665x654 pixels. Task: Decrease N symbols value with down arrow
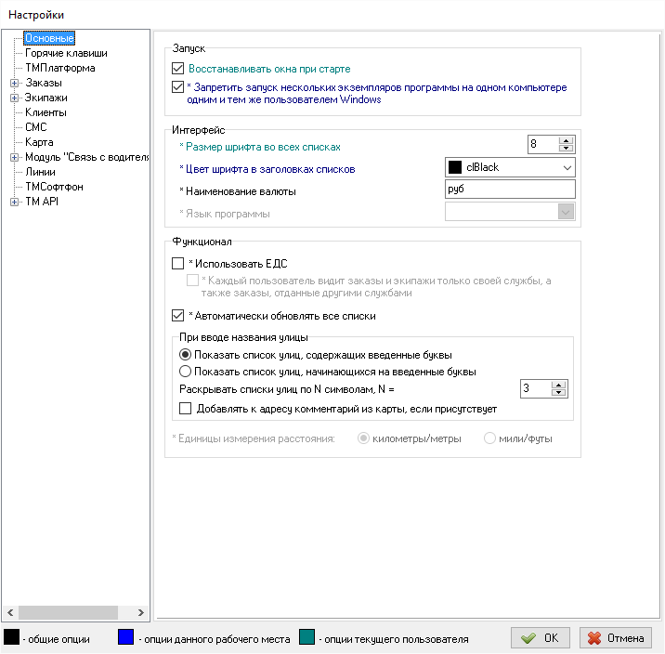560,393
